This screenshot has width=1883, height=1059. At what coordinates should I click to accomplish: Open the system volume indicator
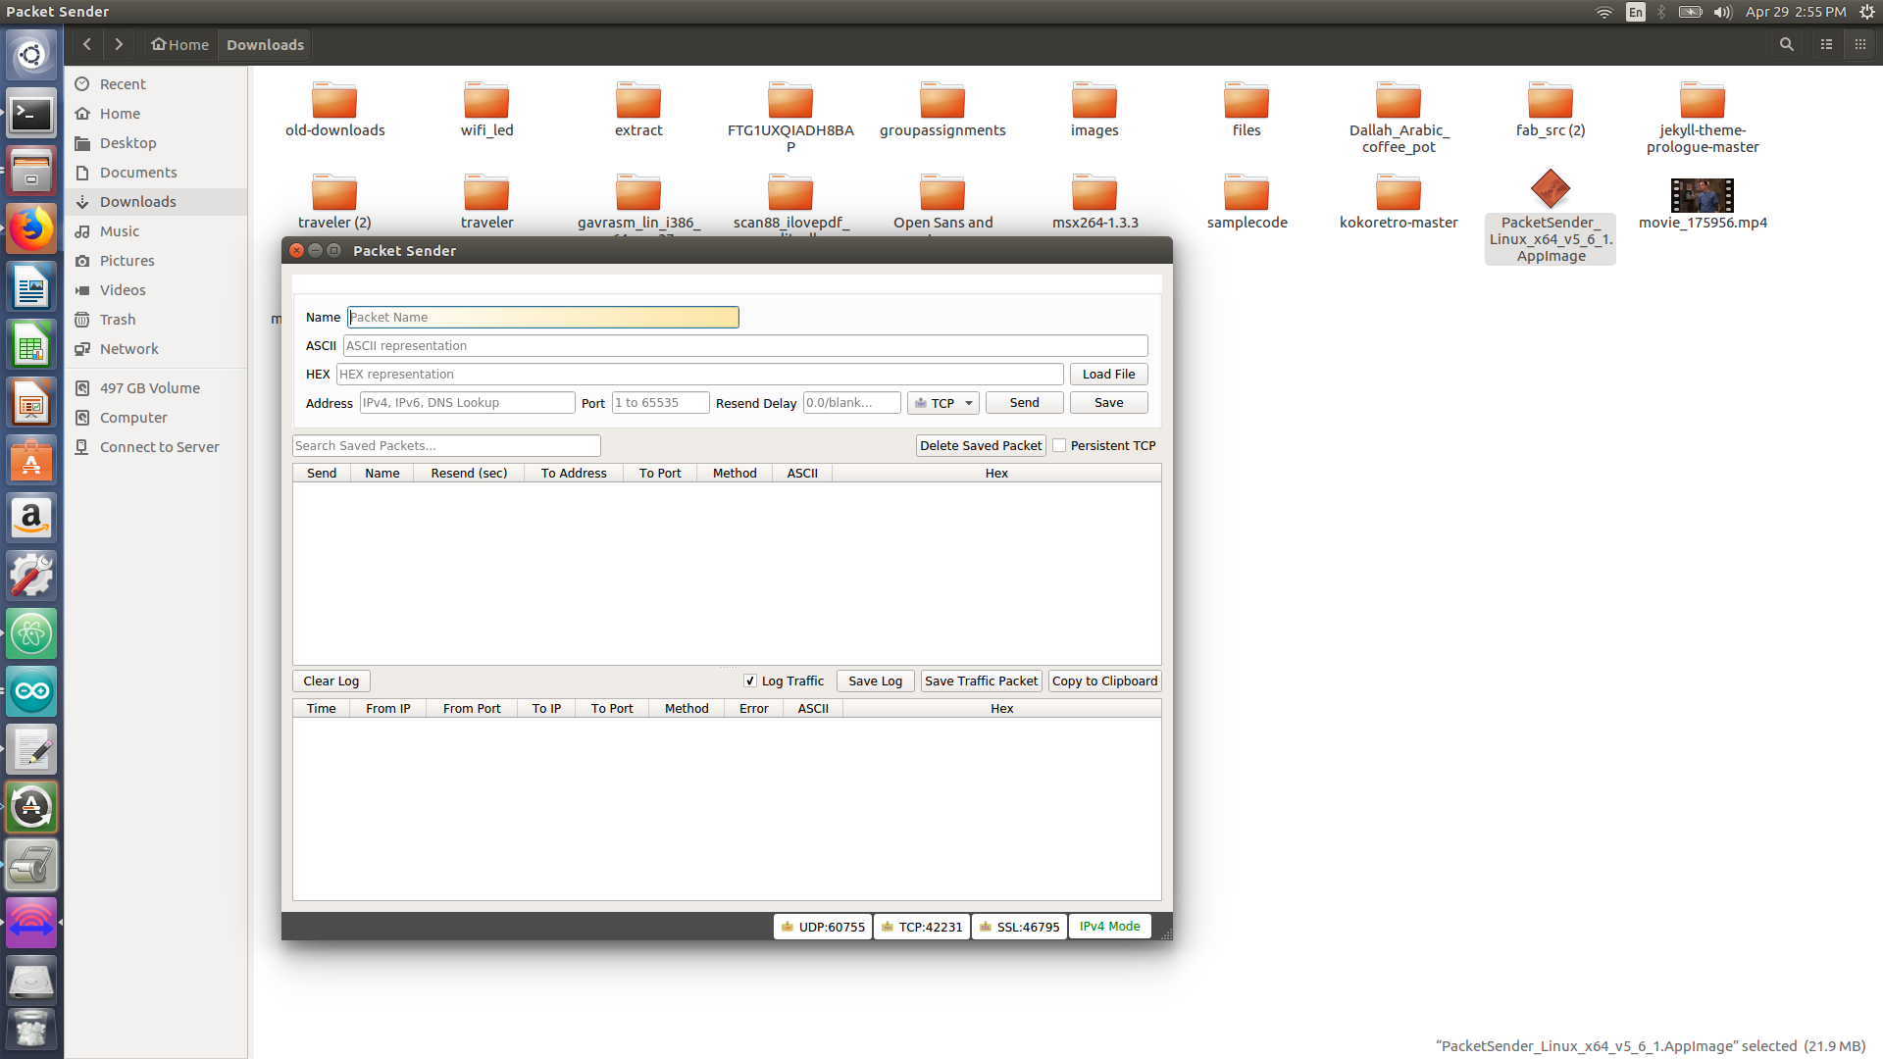[1722, 12]
